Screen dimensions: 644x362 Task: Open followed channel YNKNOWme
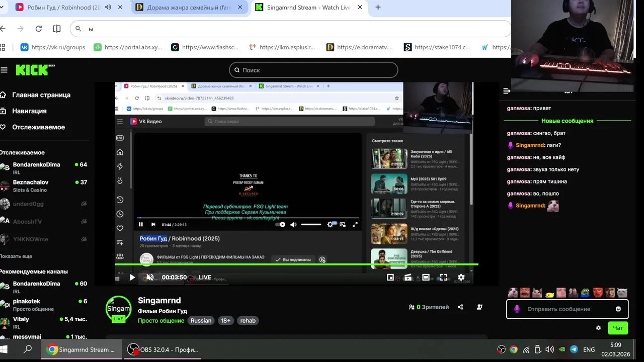pos(44,239)
